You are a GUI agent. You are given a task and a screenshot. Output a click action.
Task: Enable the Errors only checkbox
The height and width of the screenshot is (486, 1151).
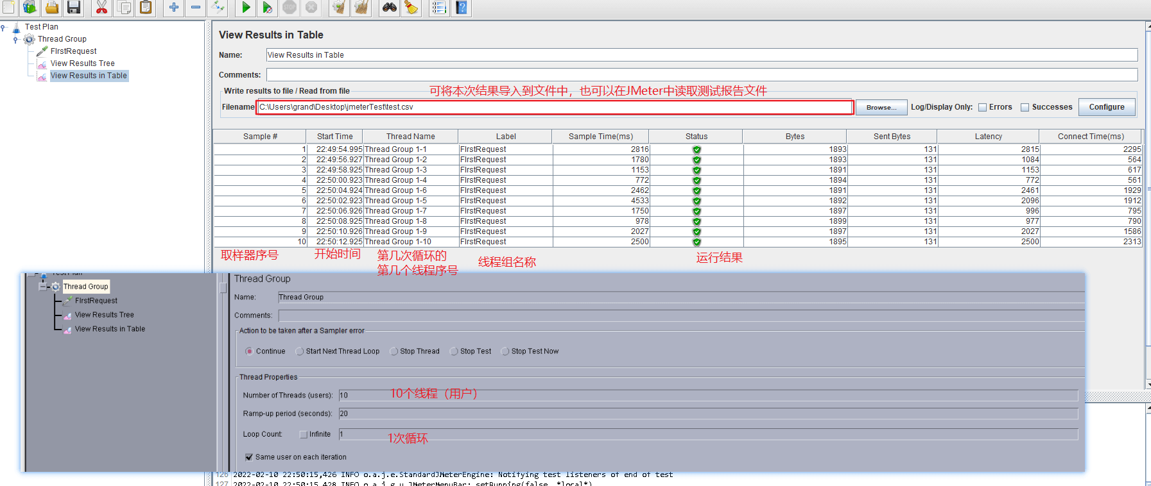coord(982,107)
